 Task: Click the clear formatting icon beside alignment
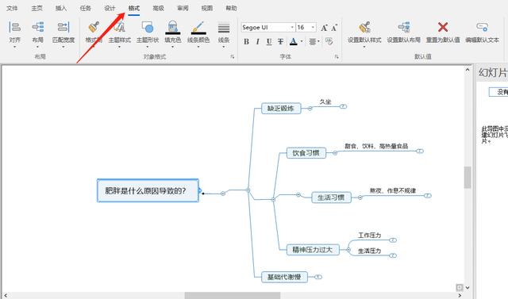329,41
